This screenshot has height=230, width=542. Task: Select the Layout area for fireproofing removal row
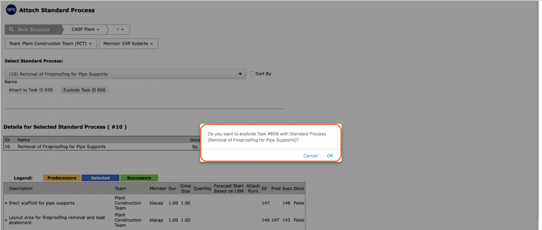pyautogui.click(x=154, y=220)
